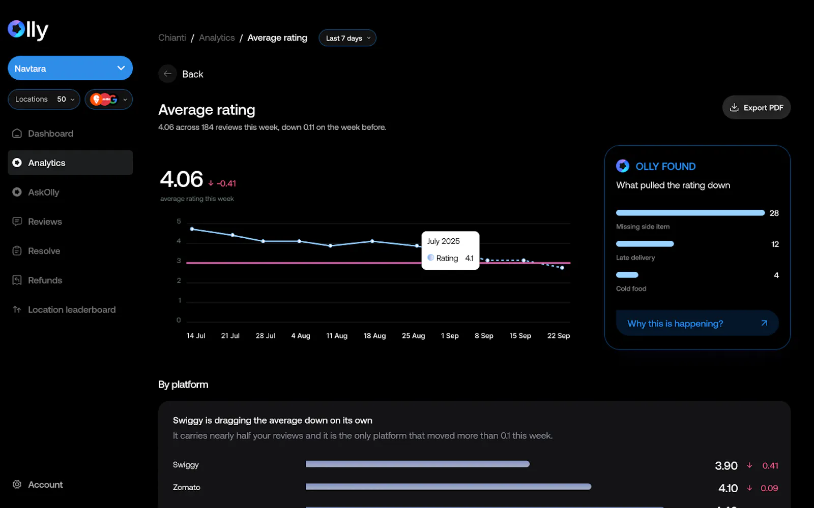Open the Refunds section icon
This screenshot has width=814, height=508.
pos(17,280)
